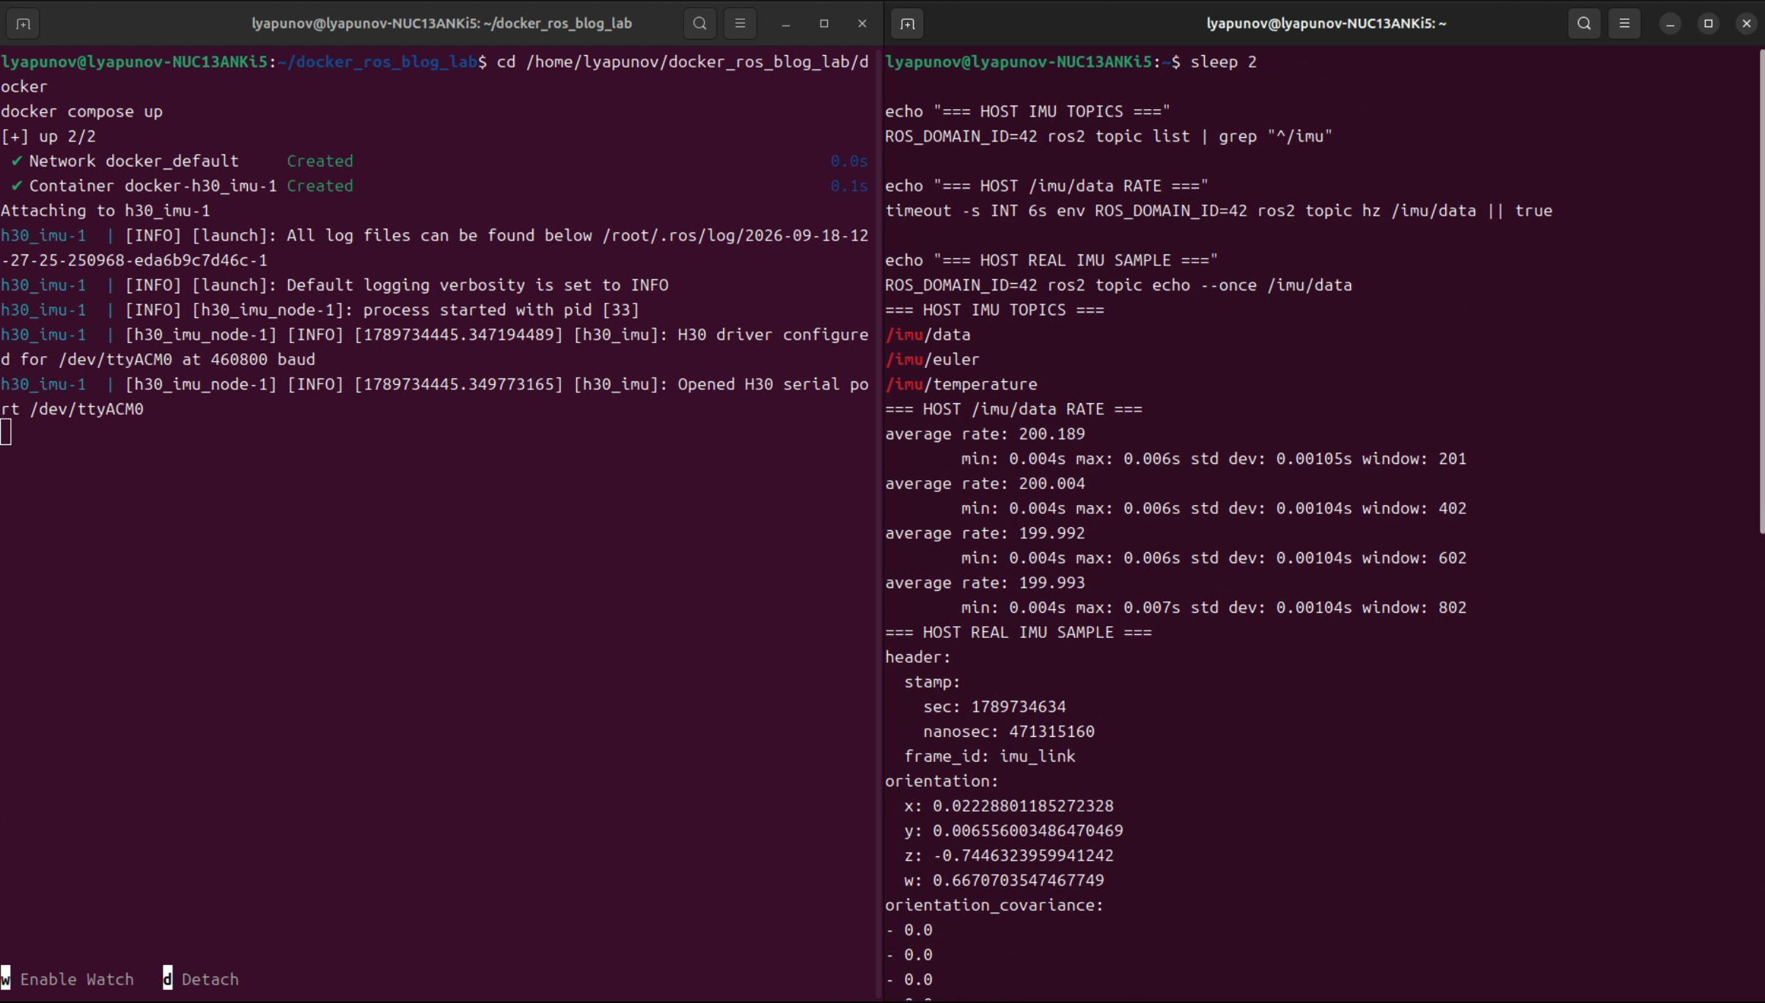Click the '/imu/temperature' topic line
The width and height of the screenshot is (1765, 1003).
[x=961, y=385]
